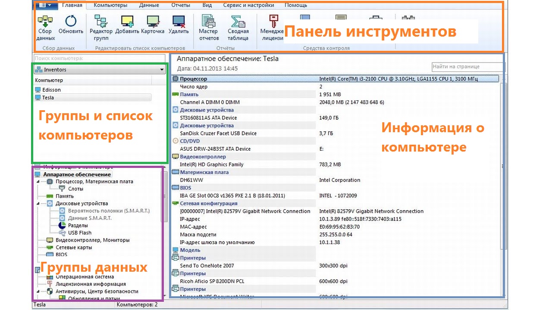Select the Аппаратное обеспечение tree item

click(x=77, y=174)
